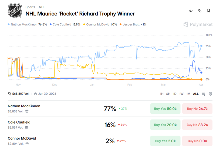Select the ALL timeframe option
Screen dimensions: 216x148
[x=196, y=94]
